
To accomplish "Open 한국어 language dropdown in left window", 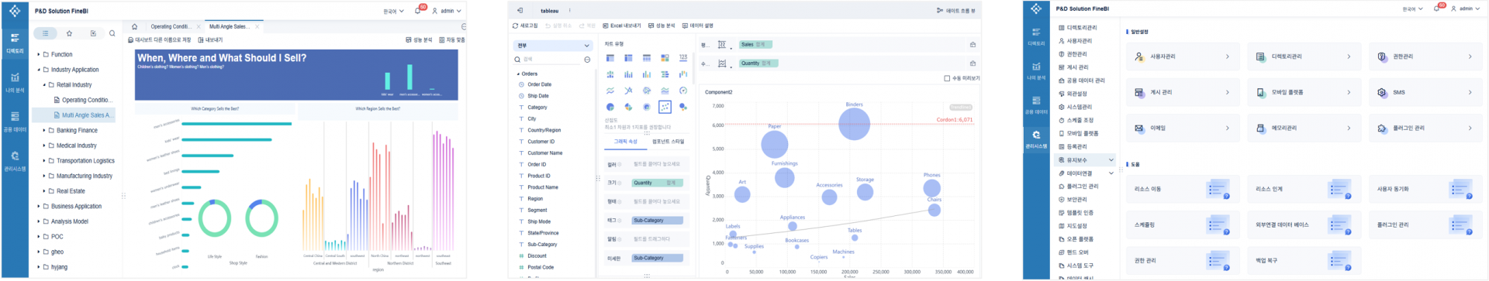I will point(393,11).
